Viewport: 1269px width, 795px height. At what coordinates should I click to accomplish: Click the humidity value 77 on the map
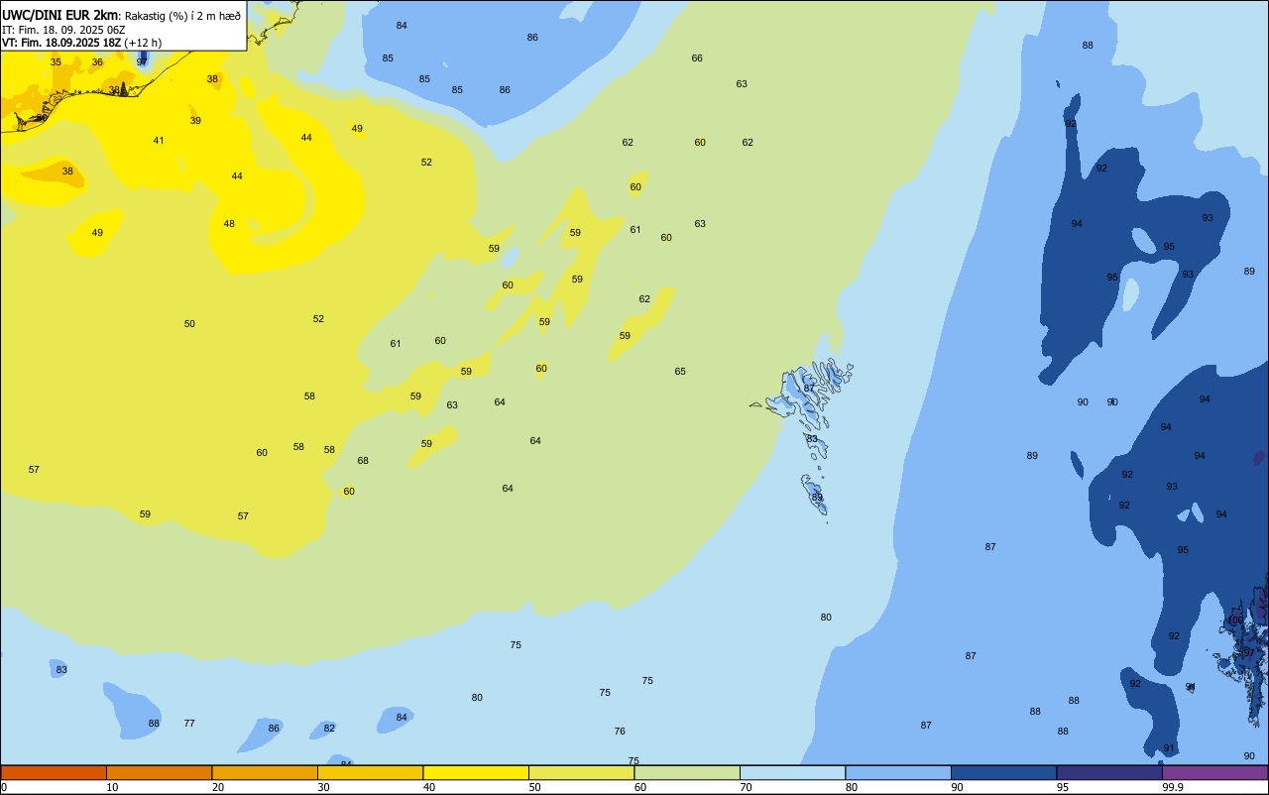[189, 724]
